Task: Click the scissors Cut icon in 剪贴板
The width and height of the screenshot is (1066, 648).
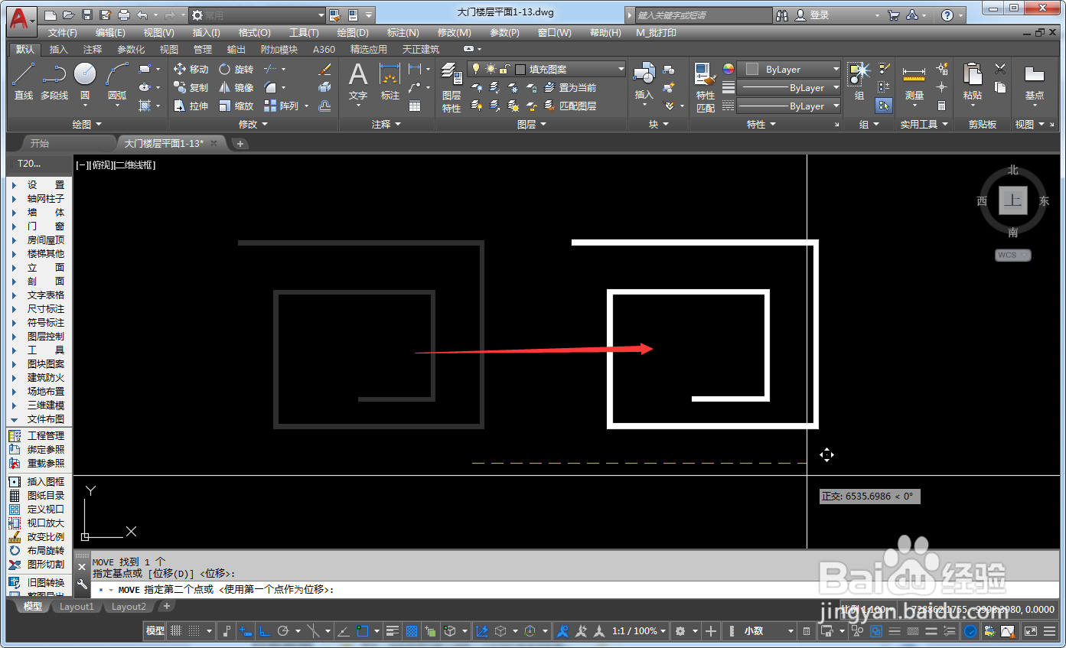Action: point(999,69)
